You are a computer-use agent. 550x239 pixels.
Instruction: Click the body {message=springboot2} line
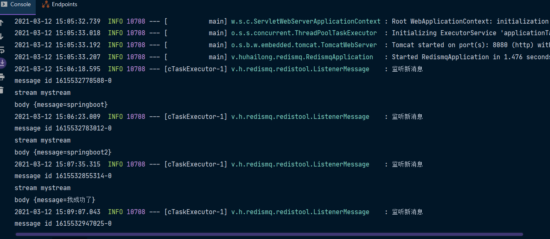(63, 152)
